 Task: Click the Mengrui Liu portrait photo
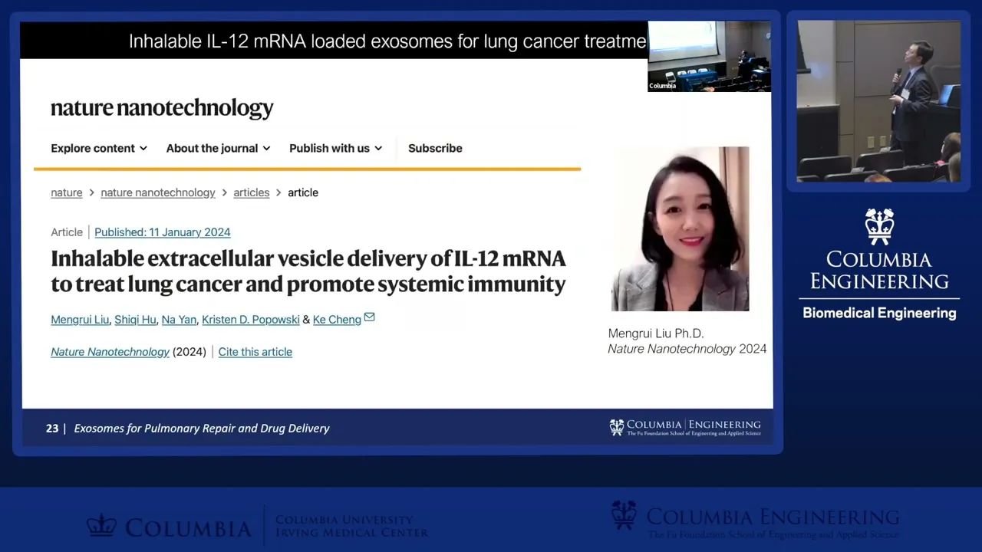coord(680,228)
